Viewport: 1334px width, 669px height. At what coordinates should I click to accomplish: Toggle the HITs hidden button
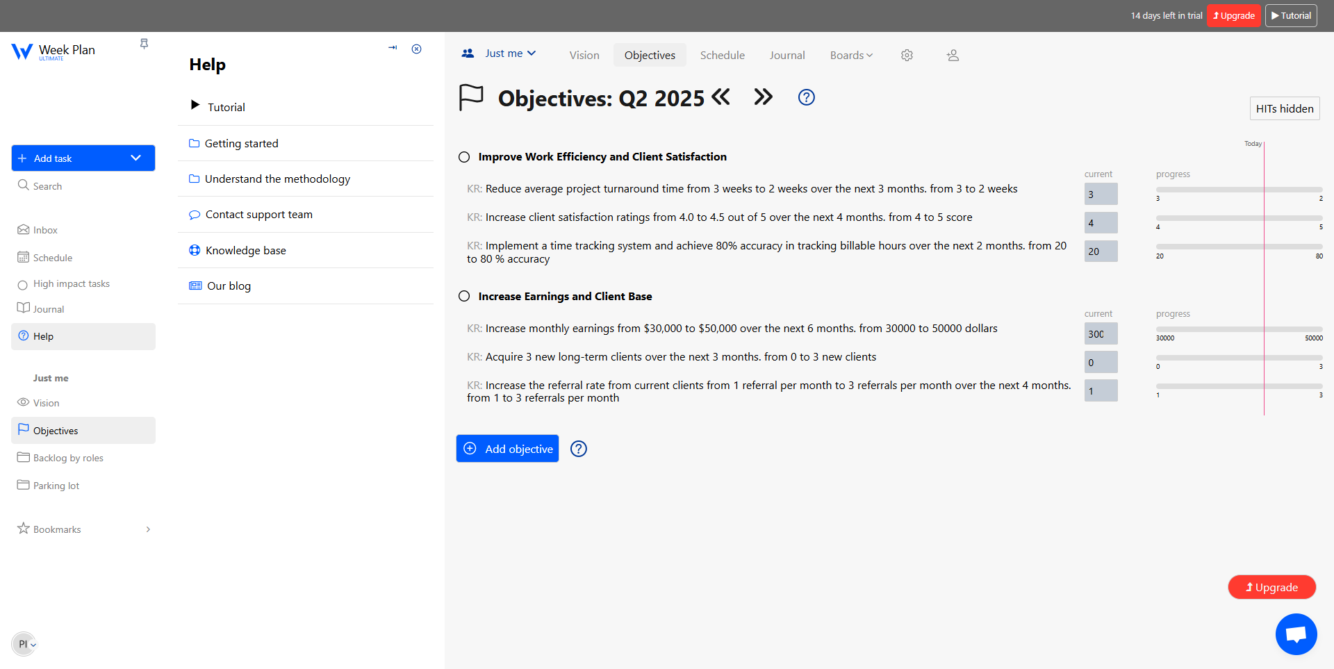(1285, 108)
